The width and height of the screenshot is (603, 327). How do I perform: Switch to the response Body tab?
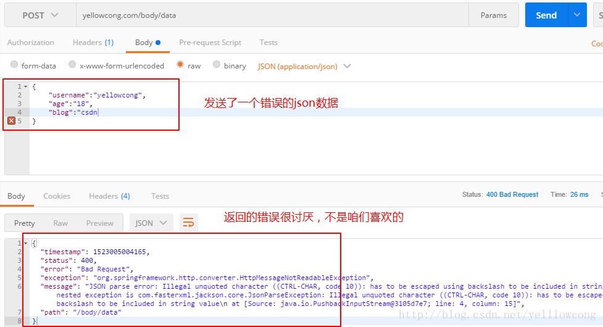(16, 196)
